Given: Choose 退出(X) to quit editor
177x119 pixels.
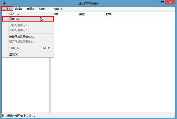Looking at the screenshot, I should click(28, 55).
